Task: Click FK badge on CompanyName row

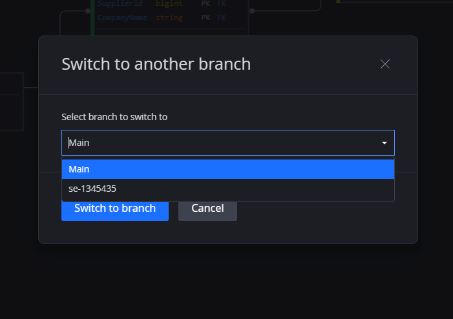Action: point(222,17)
